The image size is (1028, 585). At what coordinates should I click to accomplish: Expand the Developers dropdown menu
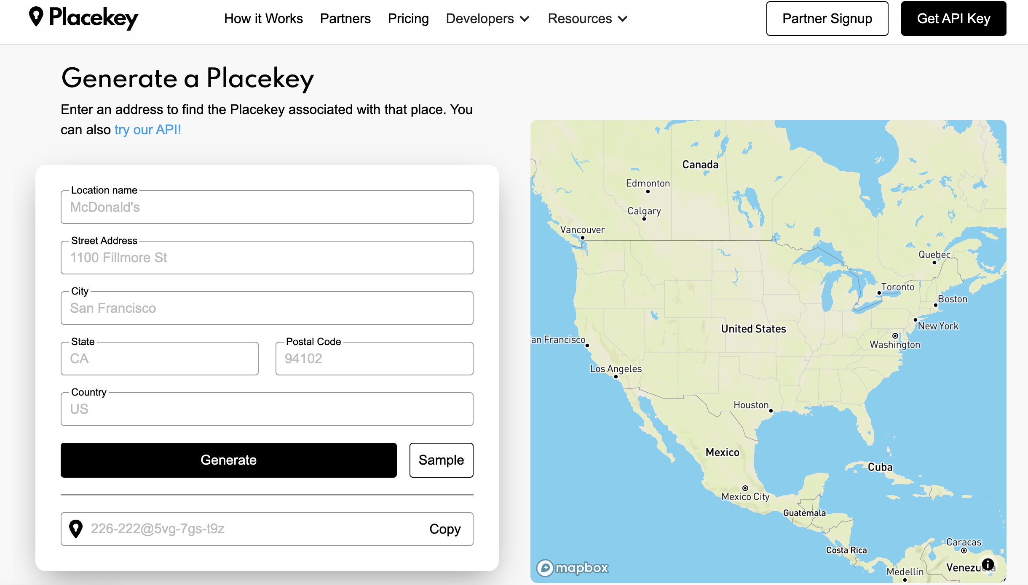pos(487,19)
